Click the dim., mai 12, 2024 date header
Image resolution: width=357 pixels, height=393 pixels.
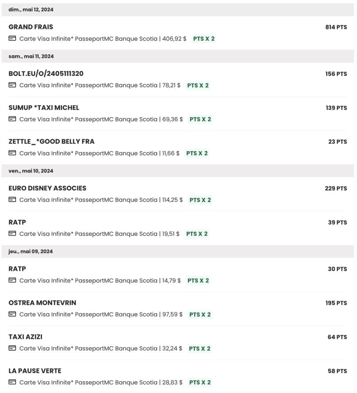pos(31,10)
